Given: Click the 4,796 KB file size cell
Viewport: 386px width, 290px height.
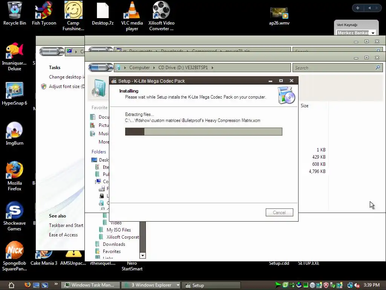Looking at the screenshot, I should pyautogui.click(x=317, y=171).
